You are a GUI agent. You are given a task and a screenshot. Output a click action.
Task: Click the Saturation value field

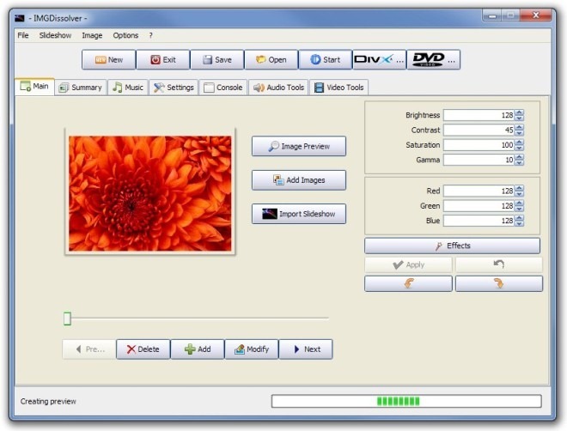(x=479, y=145)
